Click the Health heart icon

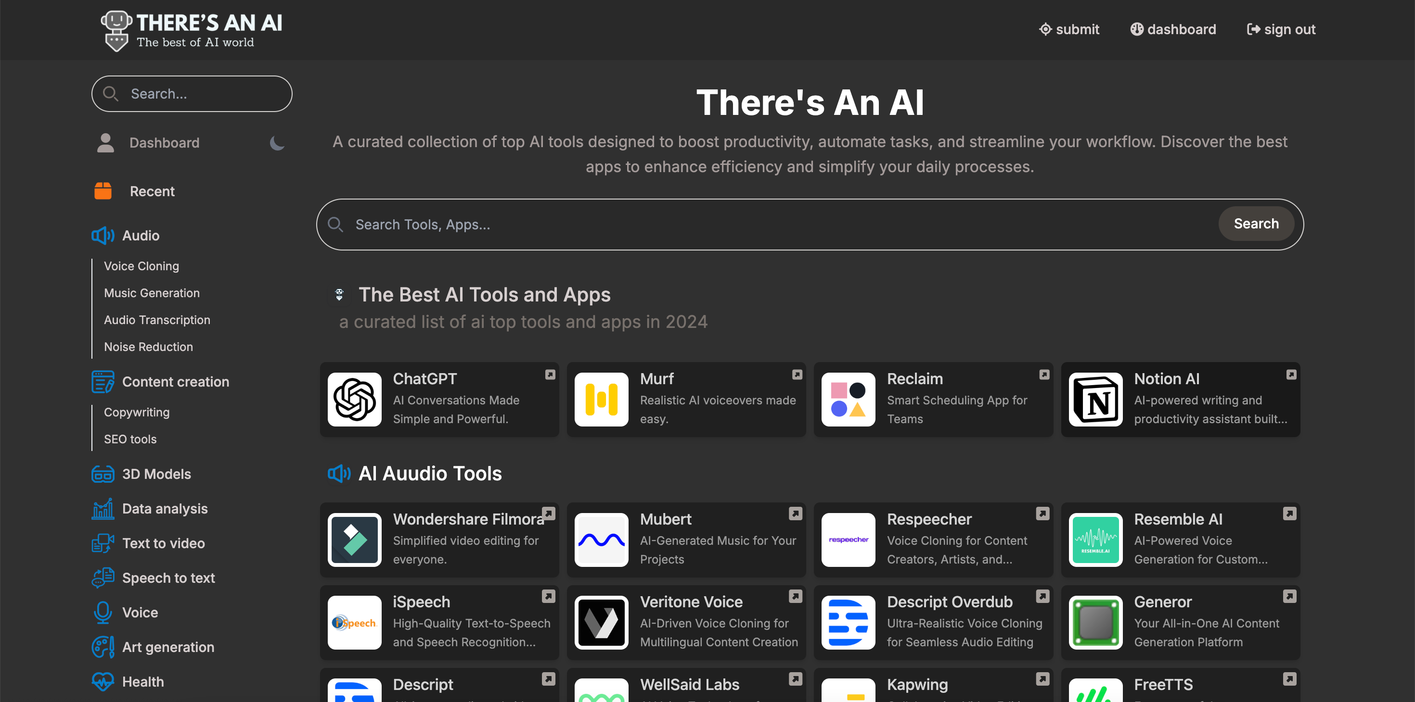pos(103,682)
